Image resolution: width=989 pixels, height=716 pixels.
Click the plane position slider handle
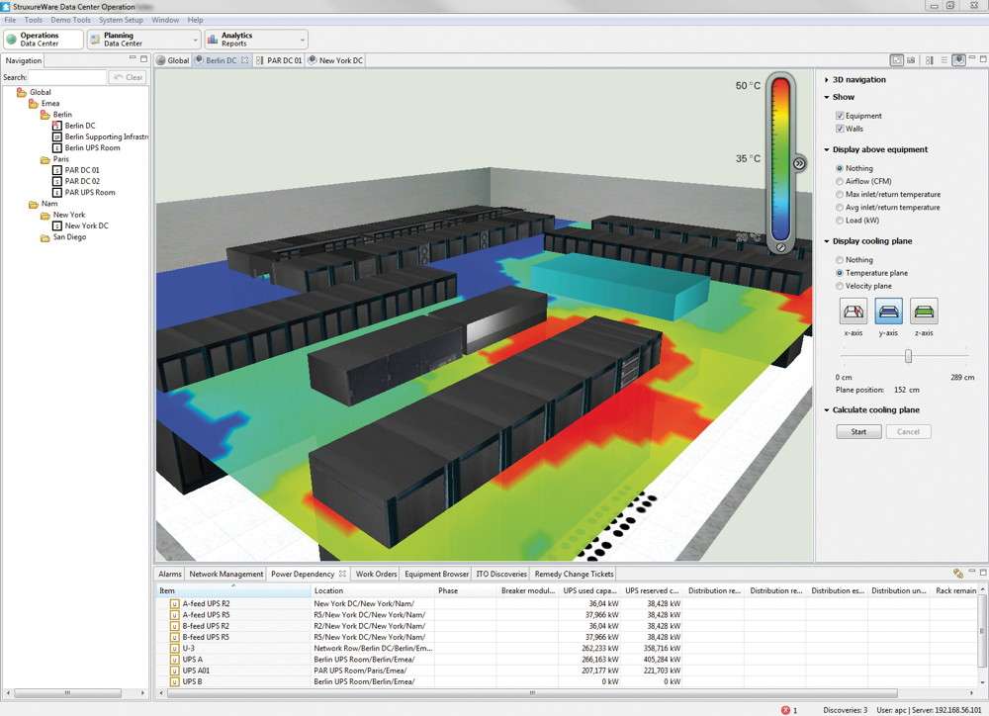(908, 356)
